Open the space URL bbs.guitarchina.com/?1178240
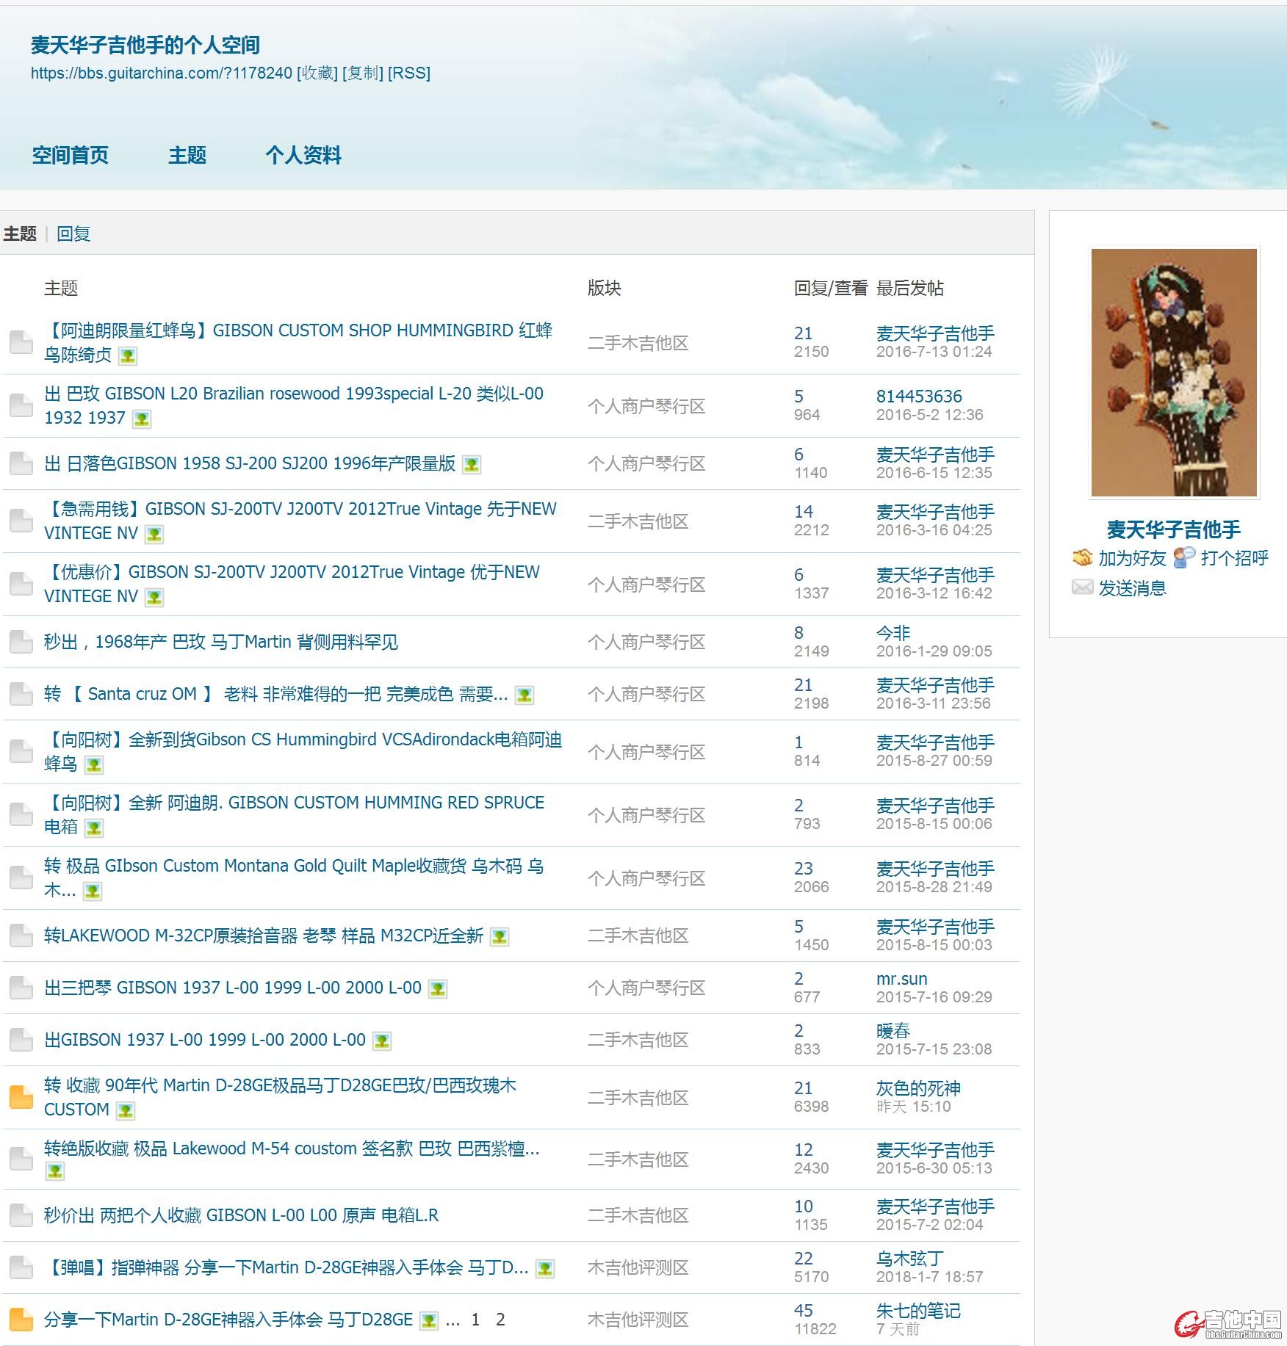Viewport: 1287px width, 1346px height. 162,73
